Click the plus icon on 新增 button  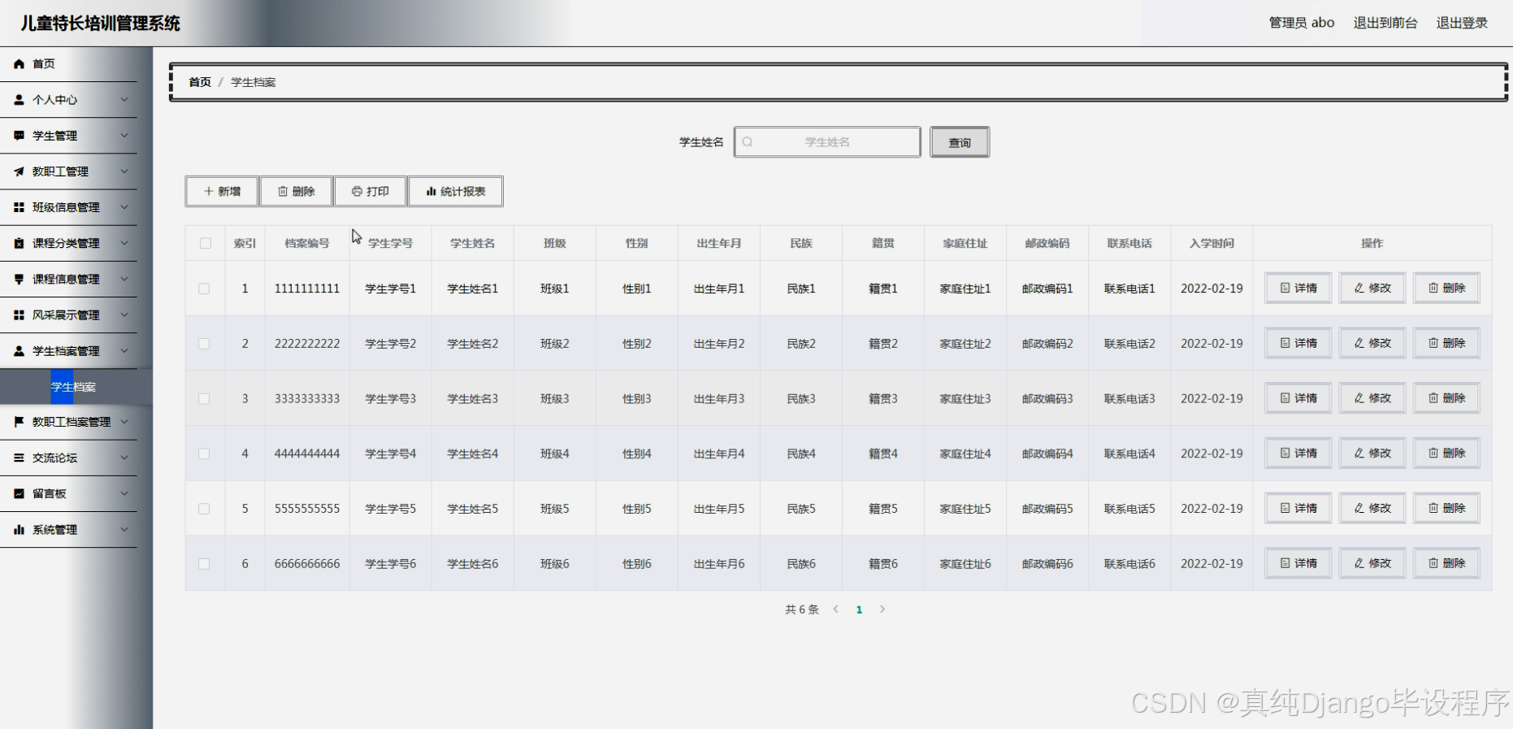pos(209,191)
